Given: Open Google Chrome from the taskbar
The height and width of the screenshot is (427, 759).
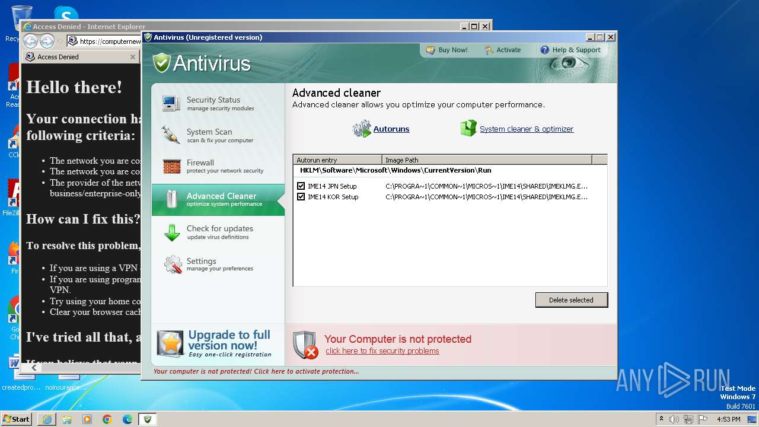Looking at the screenshot, I should [x=107, y=419].
